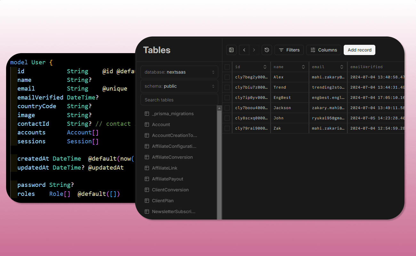Toggle the select-all header checkbox
The image size is (416, 256).
click(x=227, y=67)
